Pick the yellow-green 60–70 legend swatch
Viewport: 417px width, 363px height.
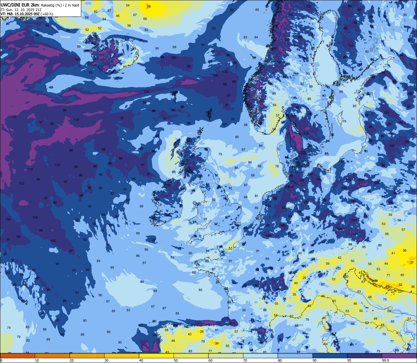point(226,356)
